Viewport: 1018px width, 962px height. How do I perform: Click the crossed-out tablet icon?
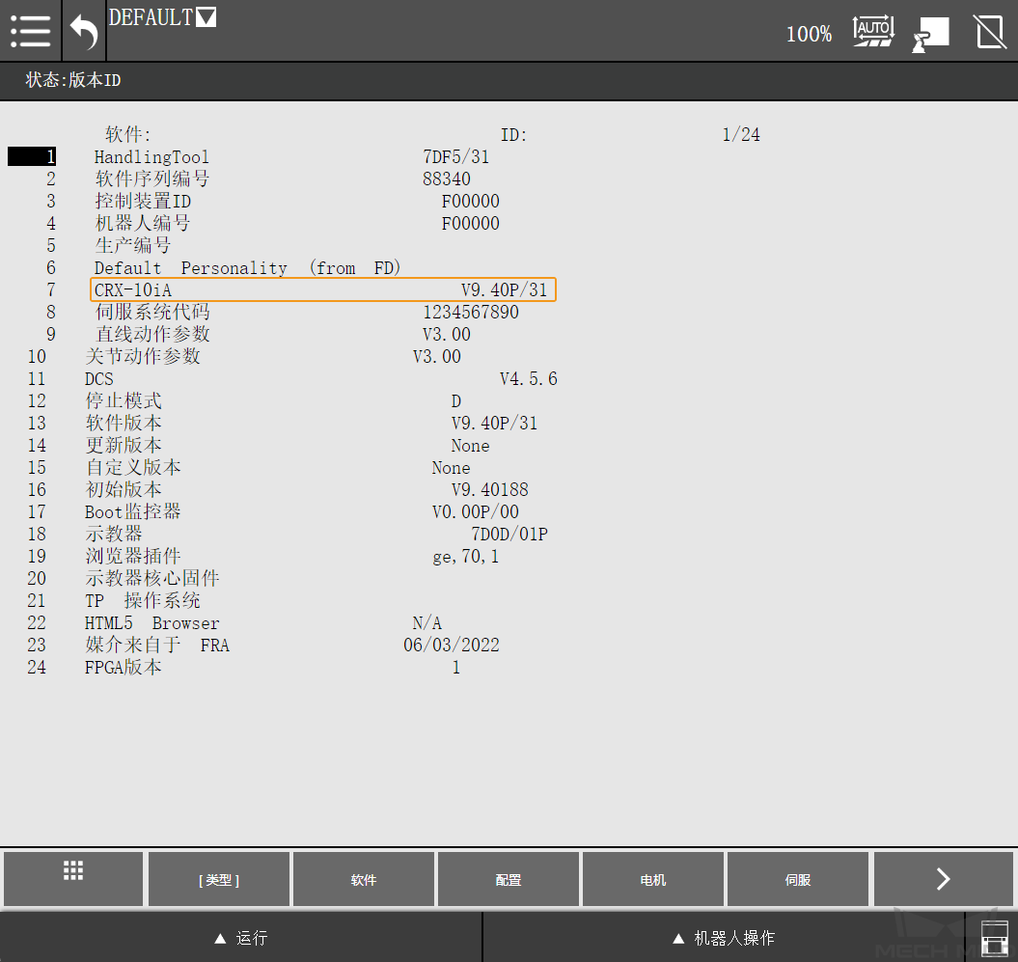click(x=990, y=32)
